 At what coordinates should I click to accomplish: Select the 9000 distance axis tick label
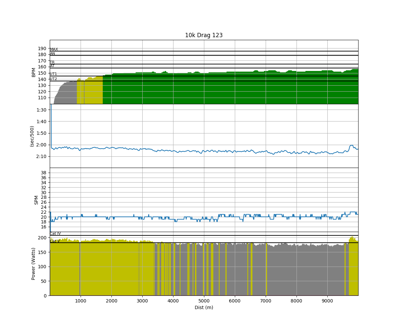pos(327,300)
